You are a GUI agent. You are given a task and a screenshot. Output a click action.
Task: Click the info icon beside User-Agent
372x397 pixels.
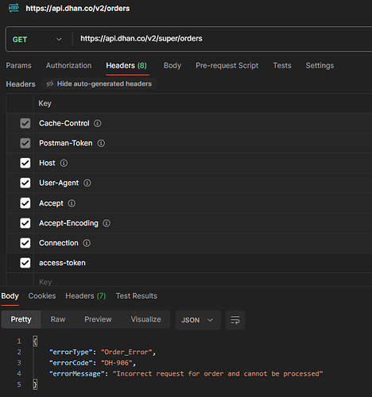87,183
